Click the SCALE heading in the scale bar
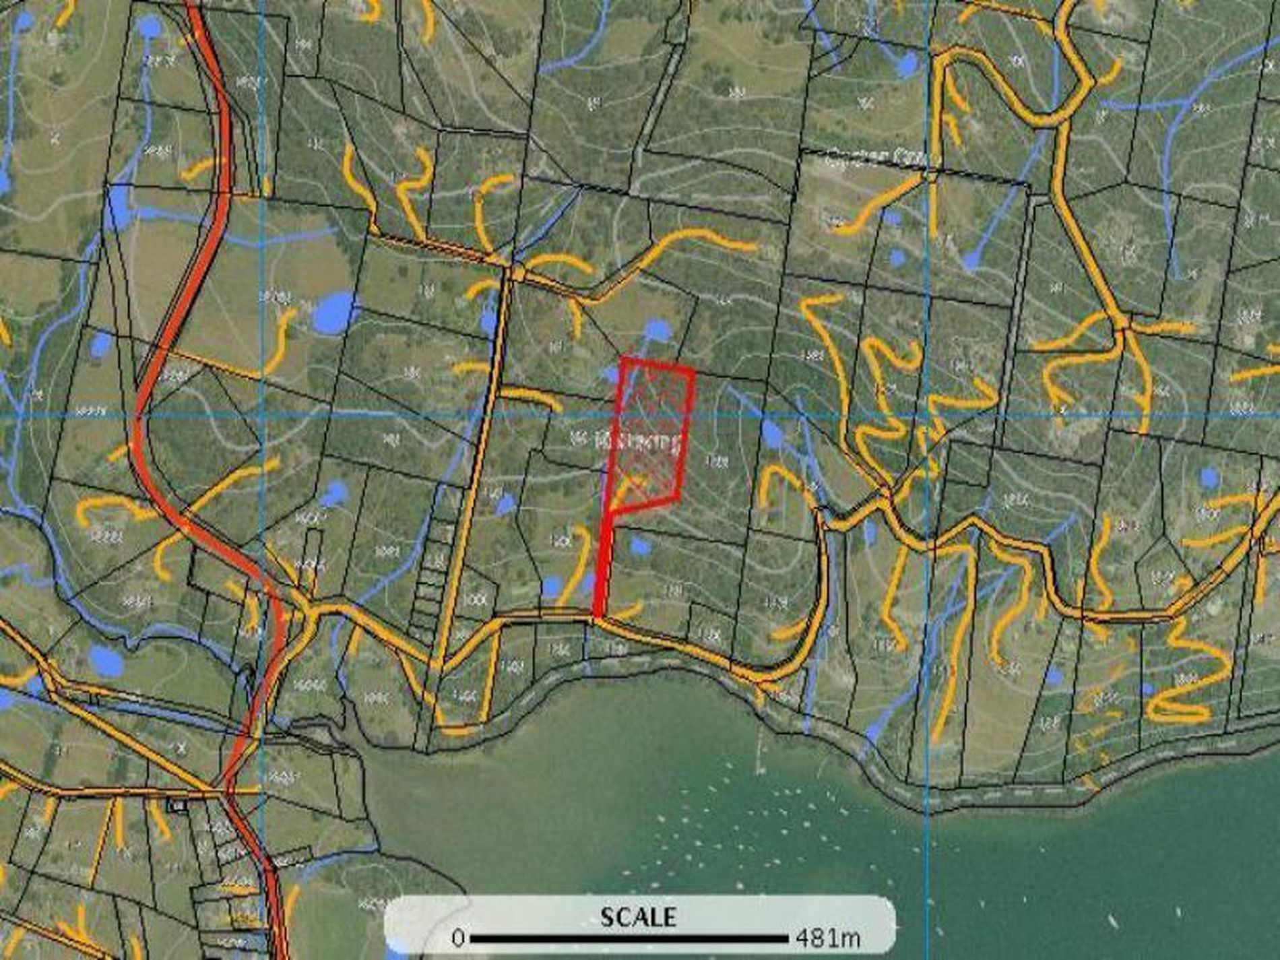Viewport: 1280px width, 960px height. point(638,917)
